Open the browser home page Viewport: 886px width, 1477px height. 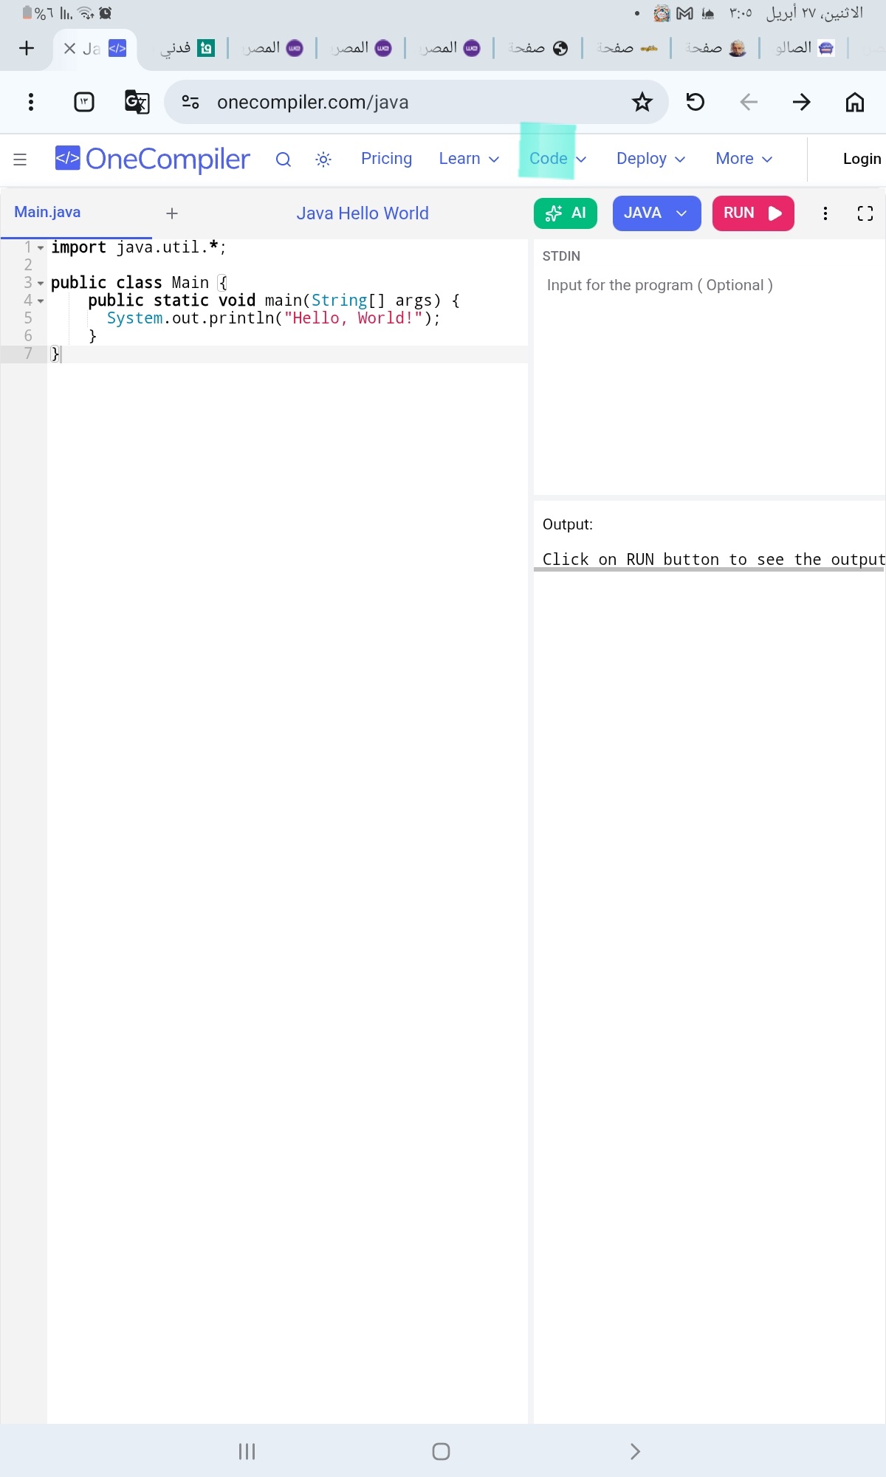(855, 102)
